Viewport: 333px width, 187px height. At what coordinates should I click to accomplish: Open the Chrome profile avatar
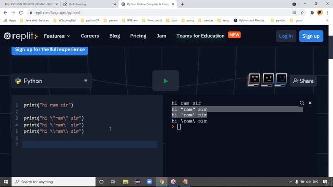[x=320, y=12]
